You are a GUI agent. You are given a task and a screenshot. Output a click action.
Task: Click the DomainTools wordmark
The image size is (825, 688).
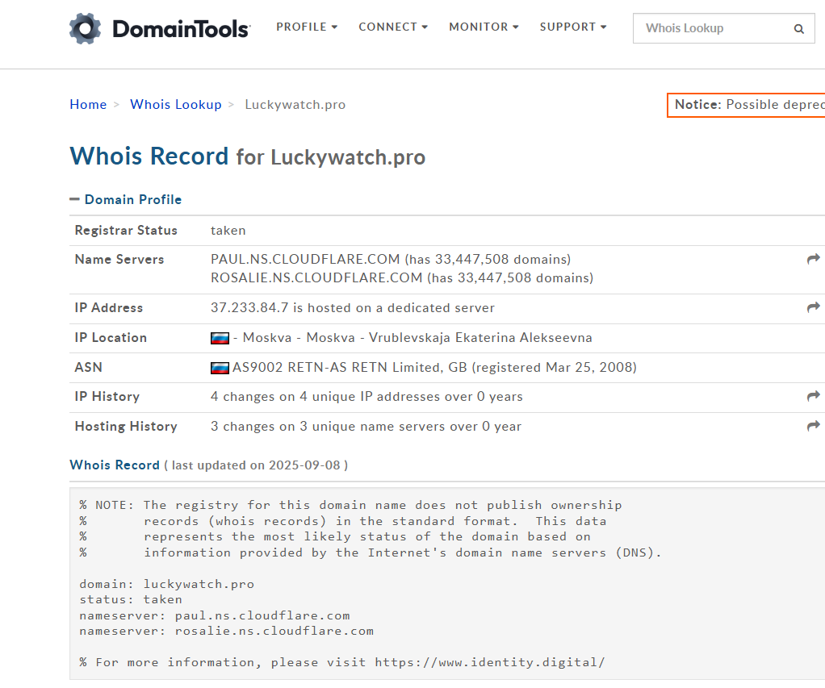coord(182,29)
